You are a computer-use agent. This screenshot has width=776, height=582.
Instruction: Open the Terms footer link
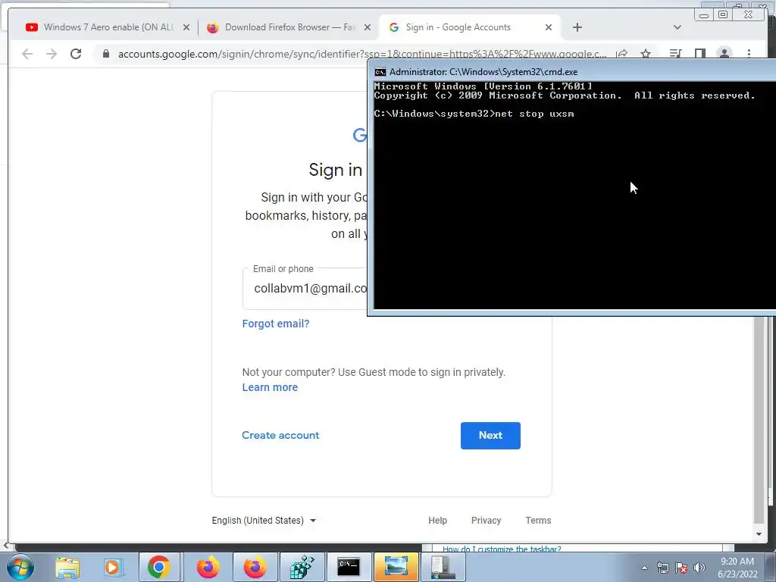pyautogui.click(x=538, y=520)
